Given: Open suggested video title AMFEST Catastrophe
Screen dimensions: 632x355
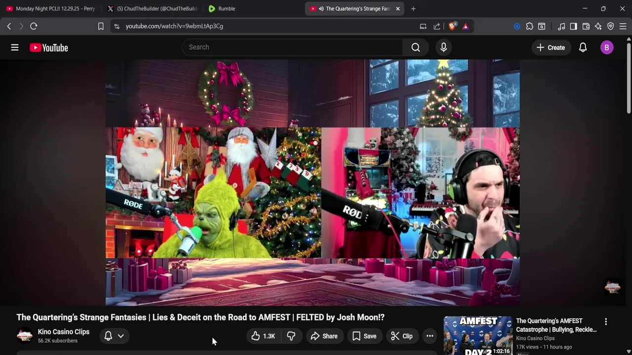Looking at the screenshot, I should pyautogui.click(x=556, y=325).
